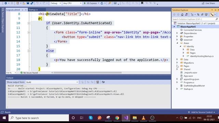Viewport: 219px width, 123px height.
Task: Collapse Areas folder arrow
Action: pos(177,43)
